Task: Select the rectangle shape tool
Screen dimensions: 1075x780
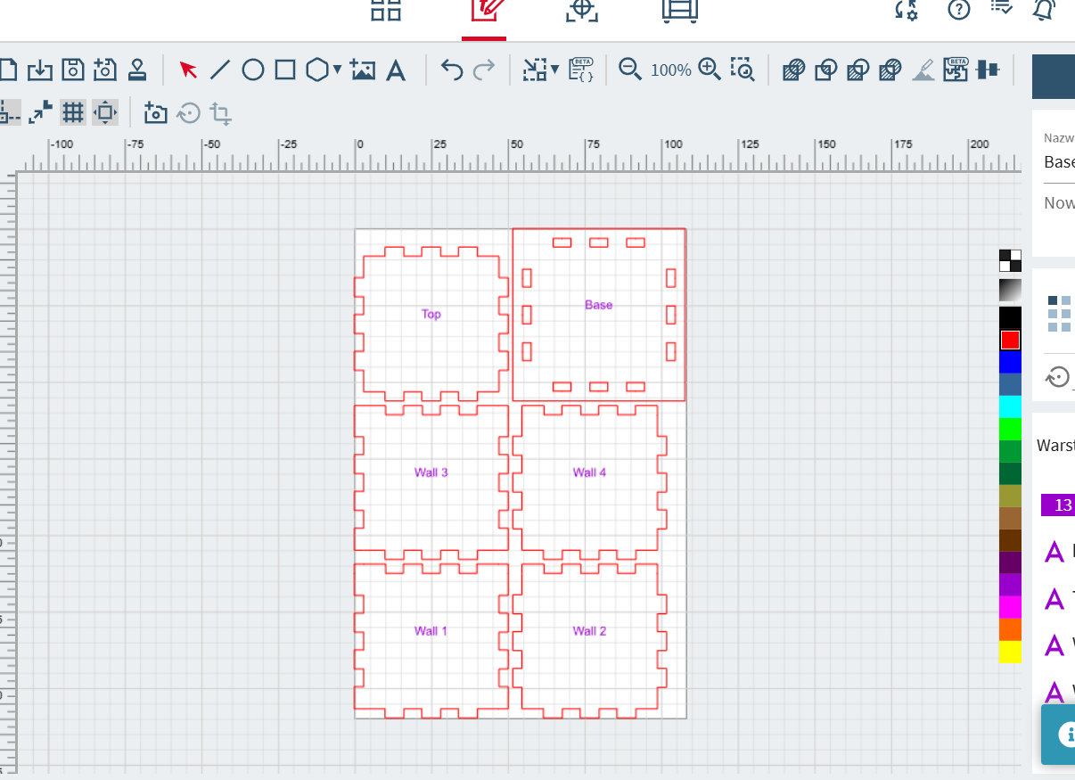Action: point(285,70)
